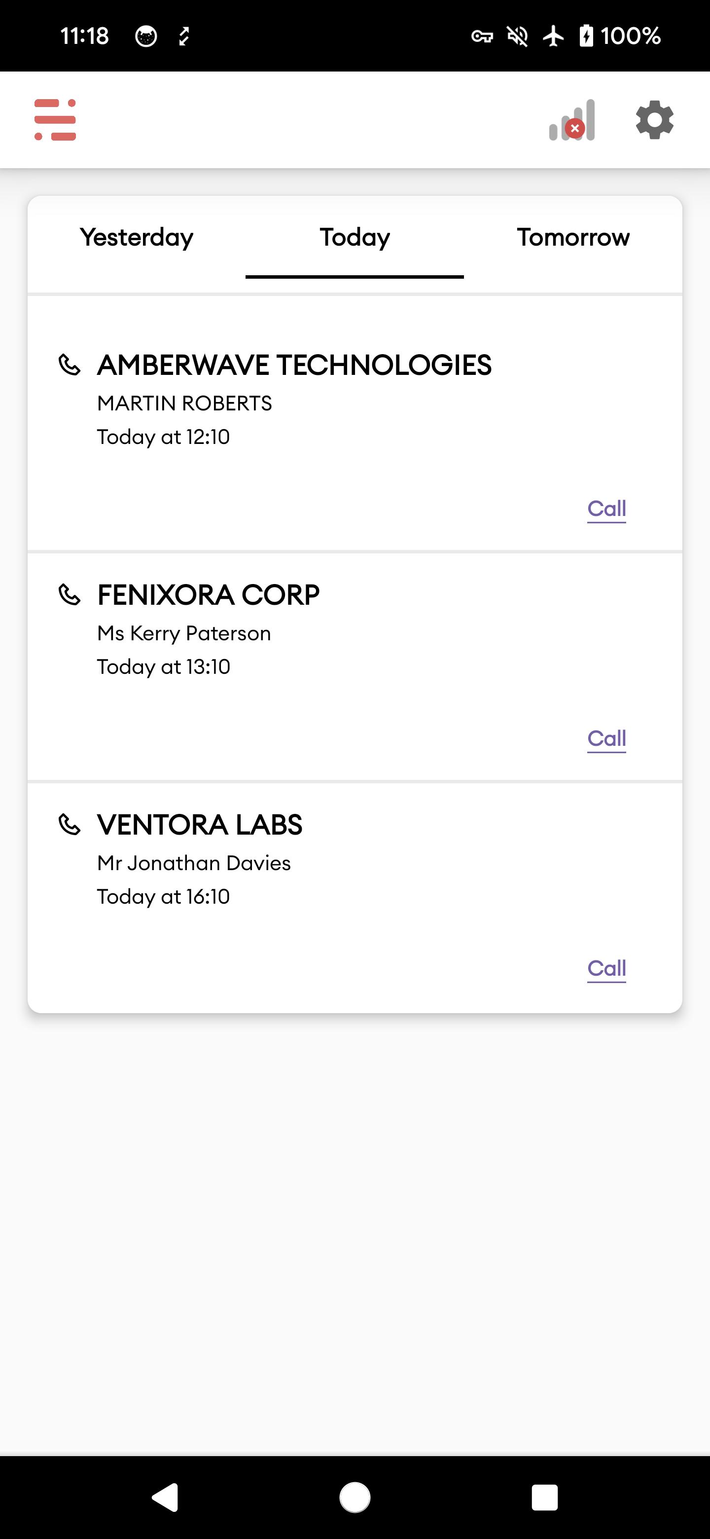Tap the Android home circle button
710x1539 pixels.
[355, 1497]
